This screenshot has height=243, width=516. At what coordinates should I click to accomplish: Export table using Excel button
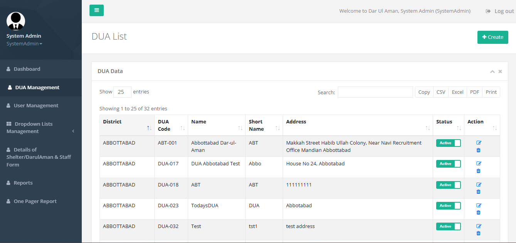pos(457,92)
